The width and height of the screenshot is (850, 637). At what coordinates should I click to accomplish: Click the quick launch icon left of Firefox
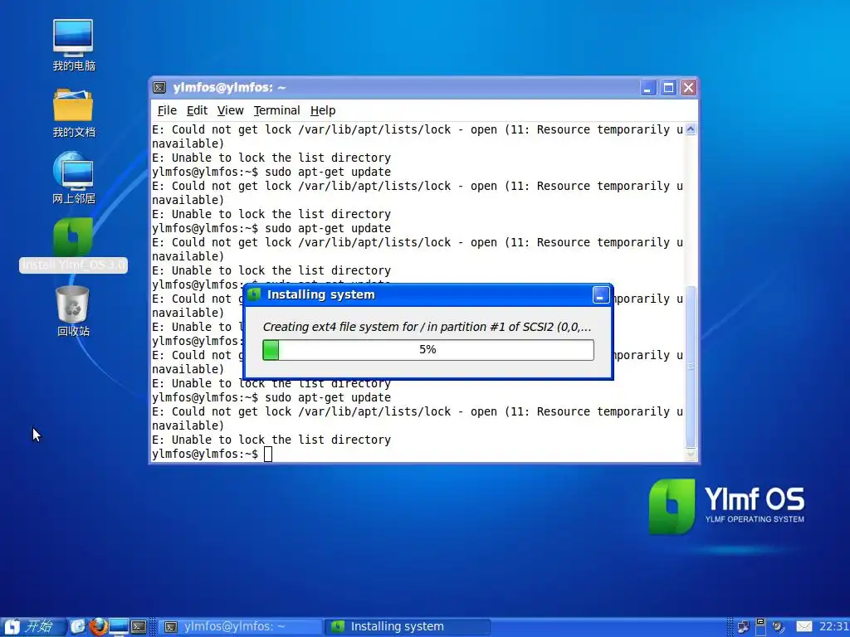pyautogui.click(x=78, y=627)
